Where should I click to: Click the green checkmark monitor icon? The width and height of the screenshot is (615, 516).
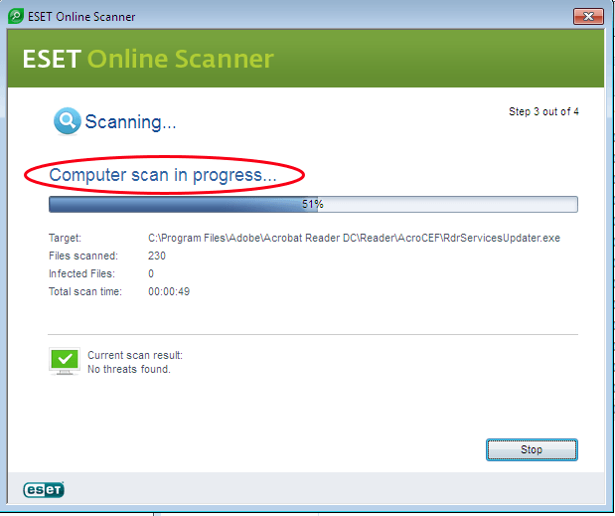point(65,361)
